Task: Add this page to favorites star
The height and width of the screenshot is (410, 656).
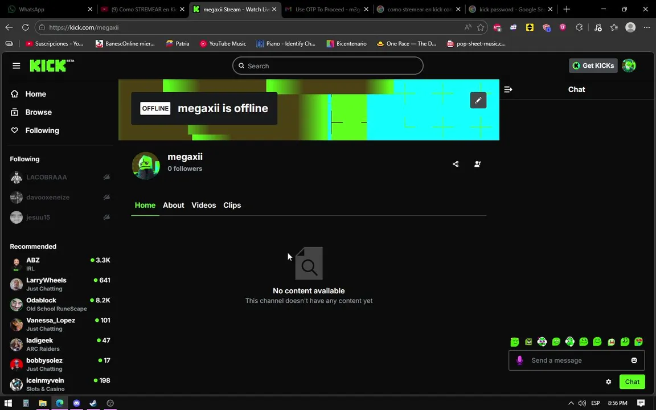Action: [x=481, y=27]
